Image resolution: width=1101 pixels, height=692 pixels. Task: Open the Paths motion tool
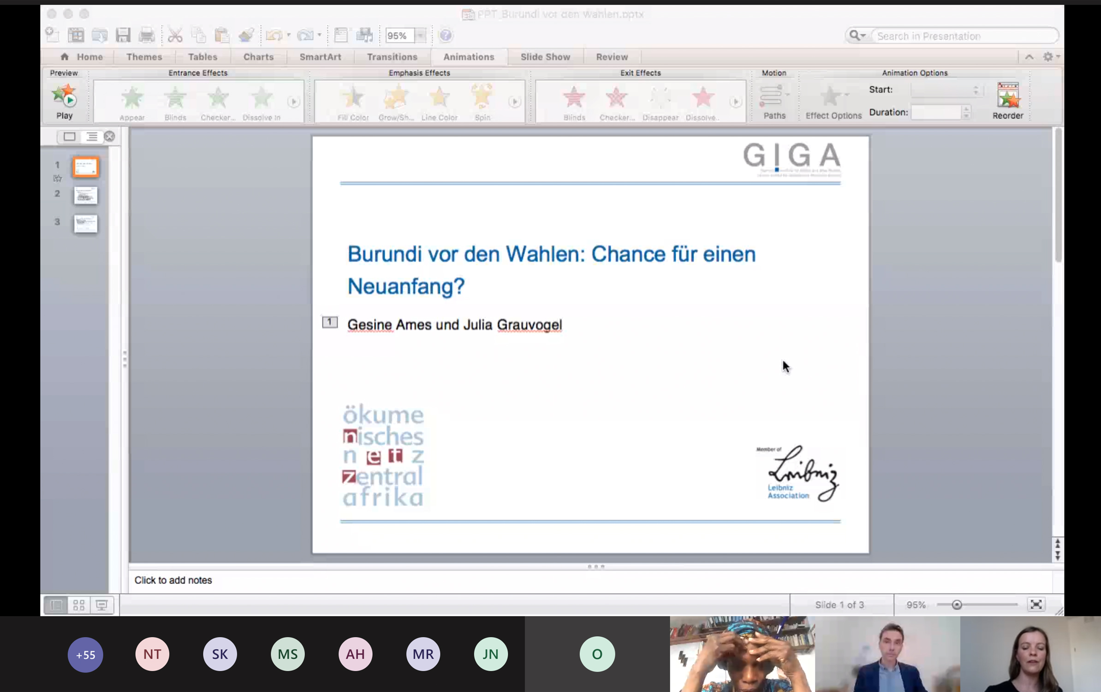tap(774, 99)
